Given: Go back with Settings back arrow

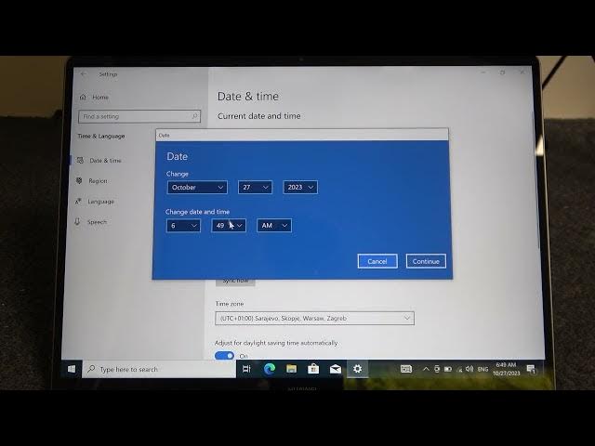Looking at the screenshot, I should [x=84, y=74].
